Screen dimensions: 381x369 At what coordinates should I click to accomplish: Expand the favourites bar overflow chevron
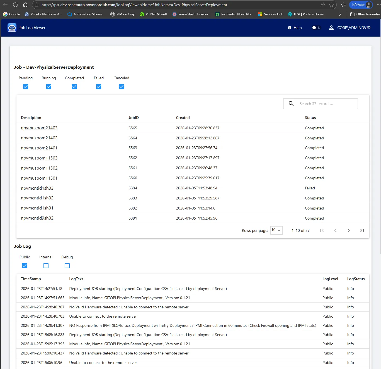point(340,14)
